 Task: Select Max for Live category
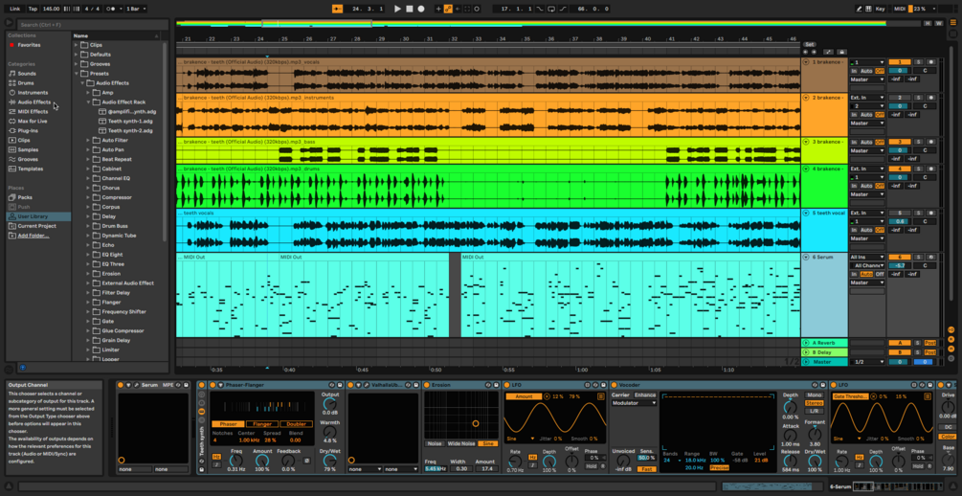[33, 121]
